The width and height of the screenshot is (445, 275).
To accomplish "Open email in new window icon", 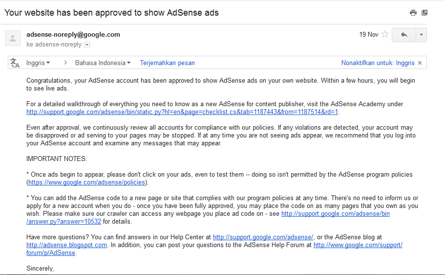I will click(x=424, y=13).
